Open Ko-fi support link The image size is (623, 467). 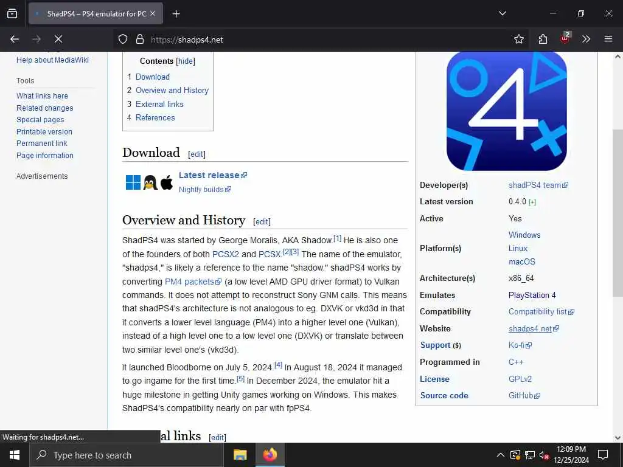tap(520, 345)
